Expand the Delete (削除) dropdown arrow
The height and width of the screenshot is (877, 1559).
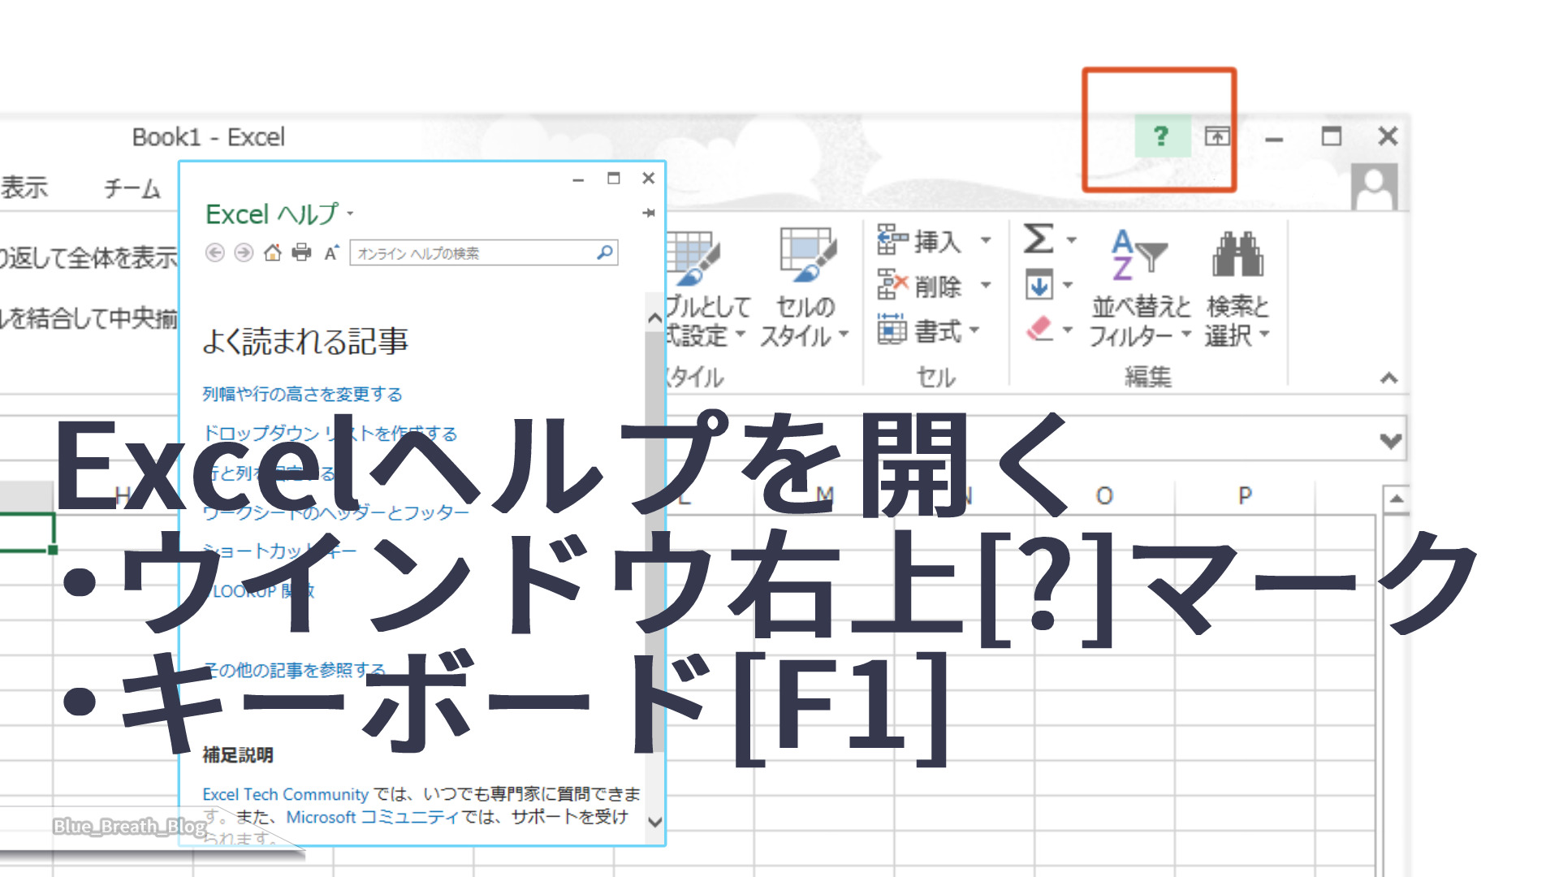(985, 285)
